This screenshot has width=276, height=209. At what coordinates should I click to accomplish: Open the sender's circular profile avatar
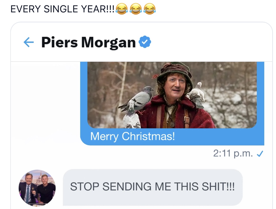37,187
